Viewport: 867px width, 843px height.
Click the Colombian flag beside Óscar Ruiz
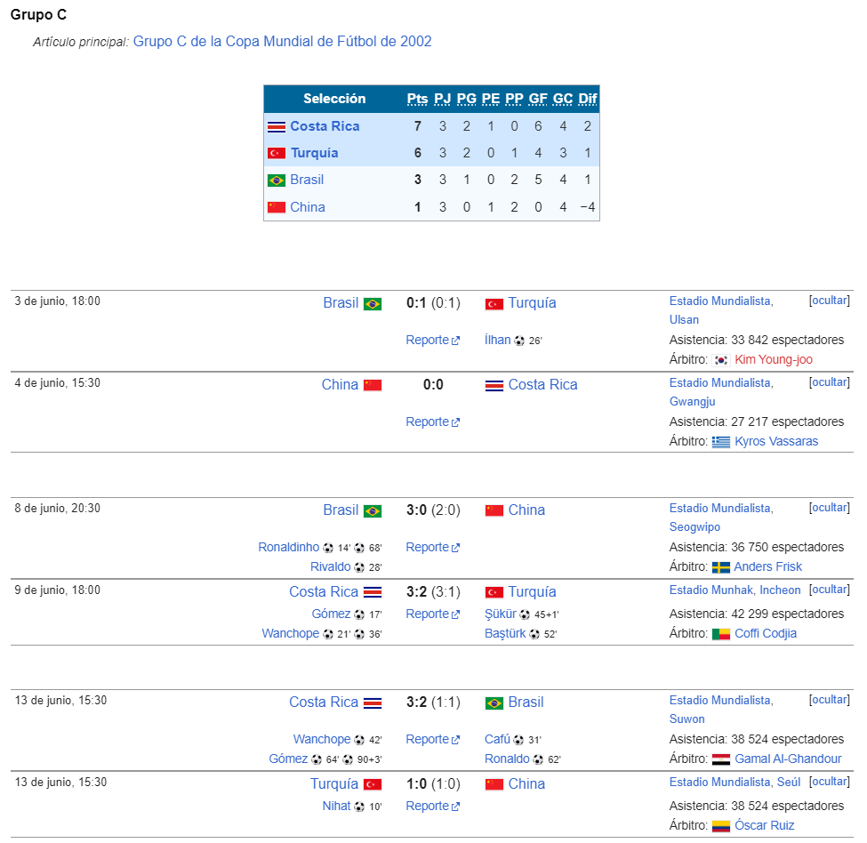point(720,826)
